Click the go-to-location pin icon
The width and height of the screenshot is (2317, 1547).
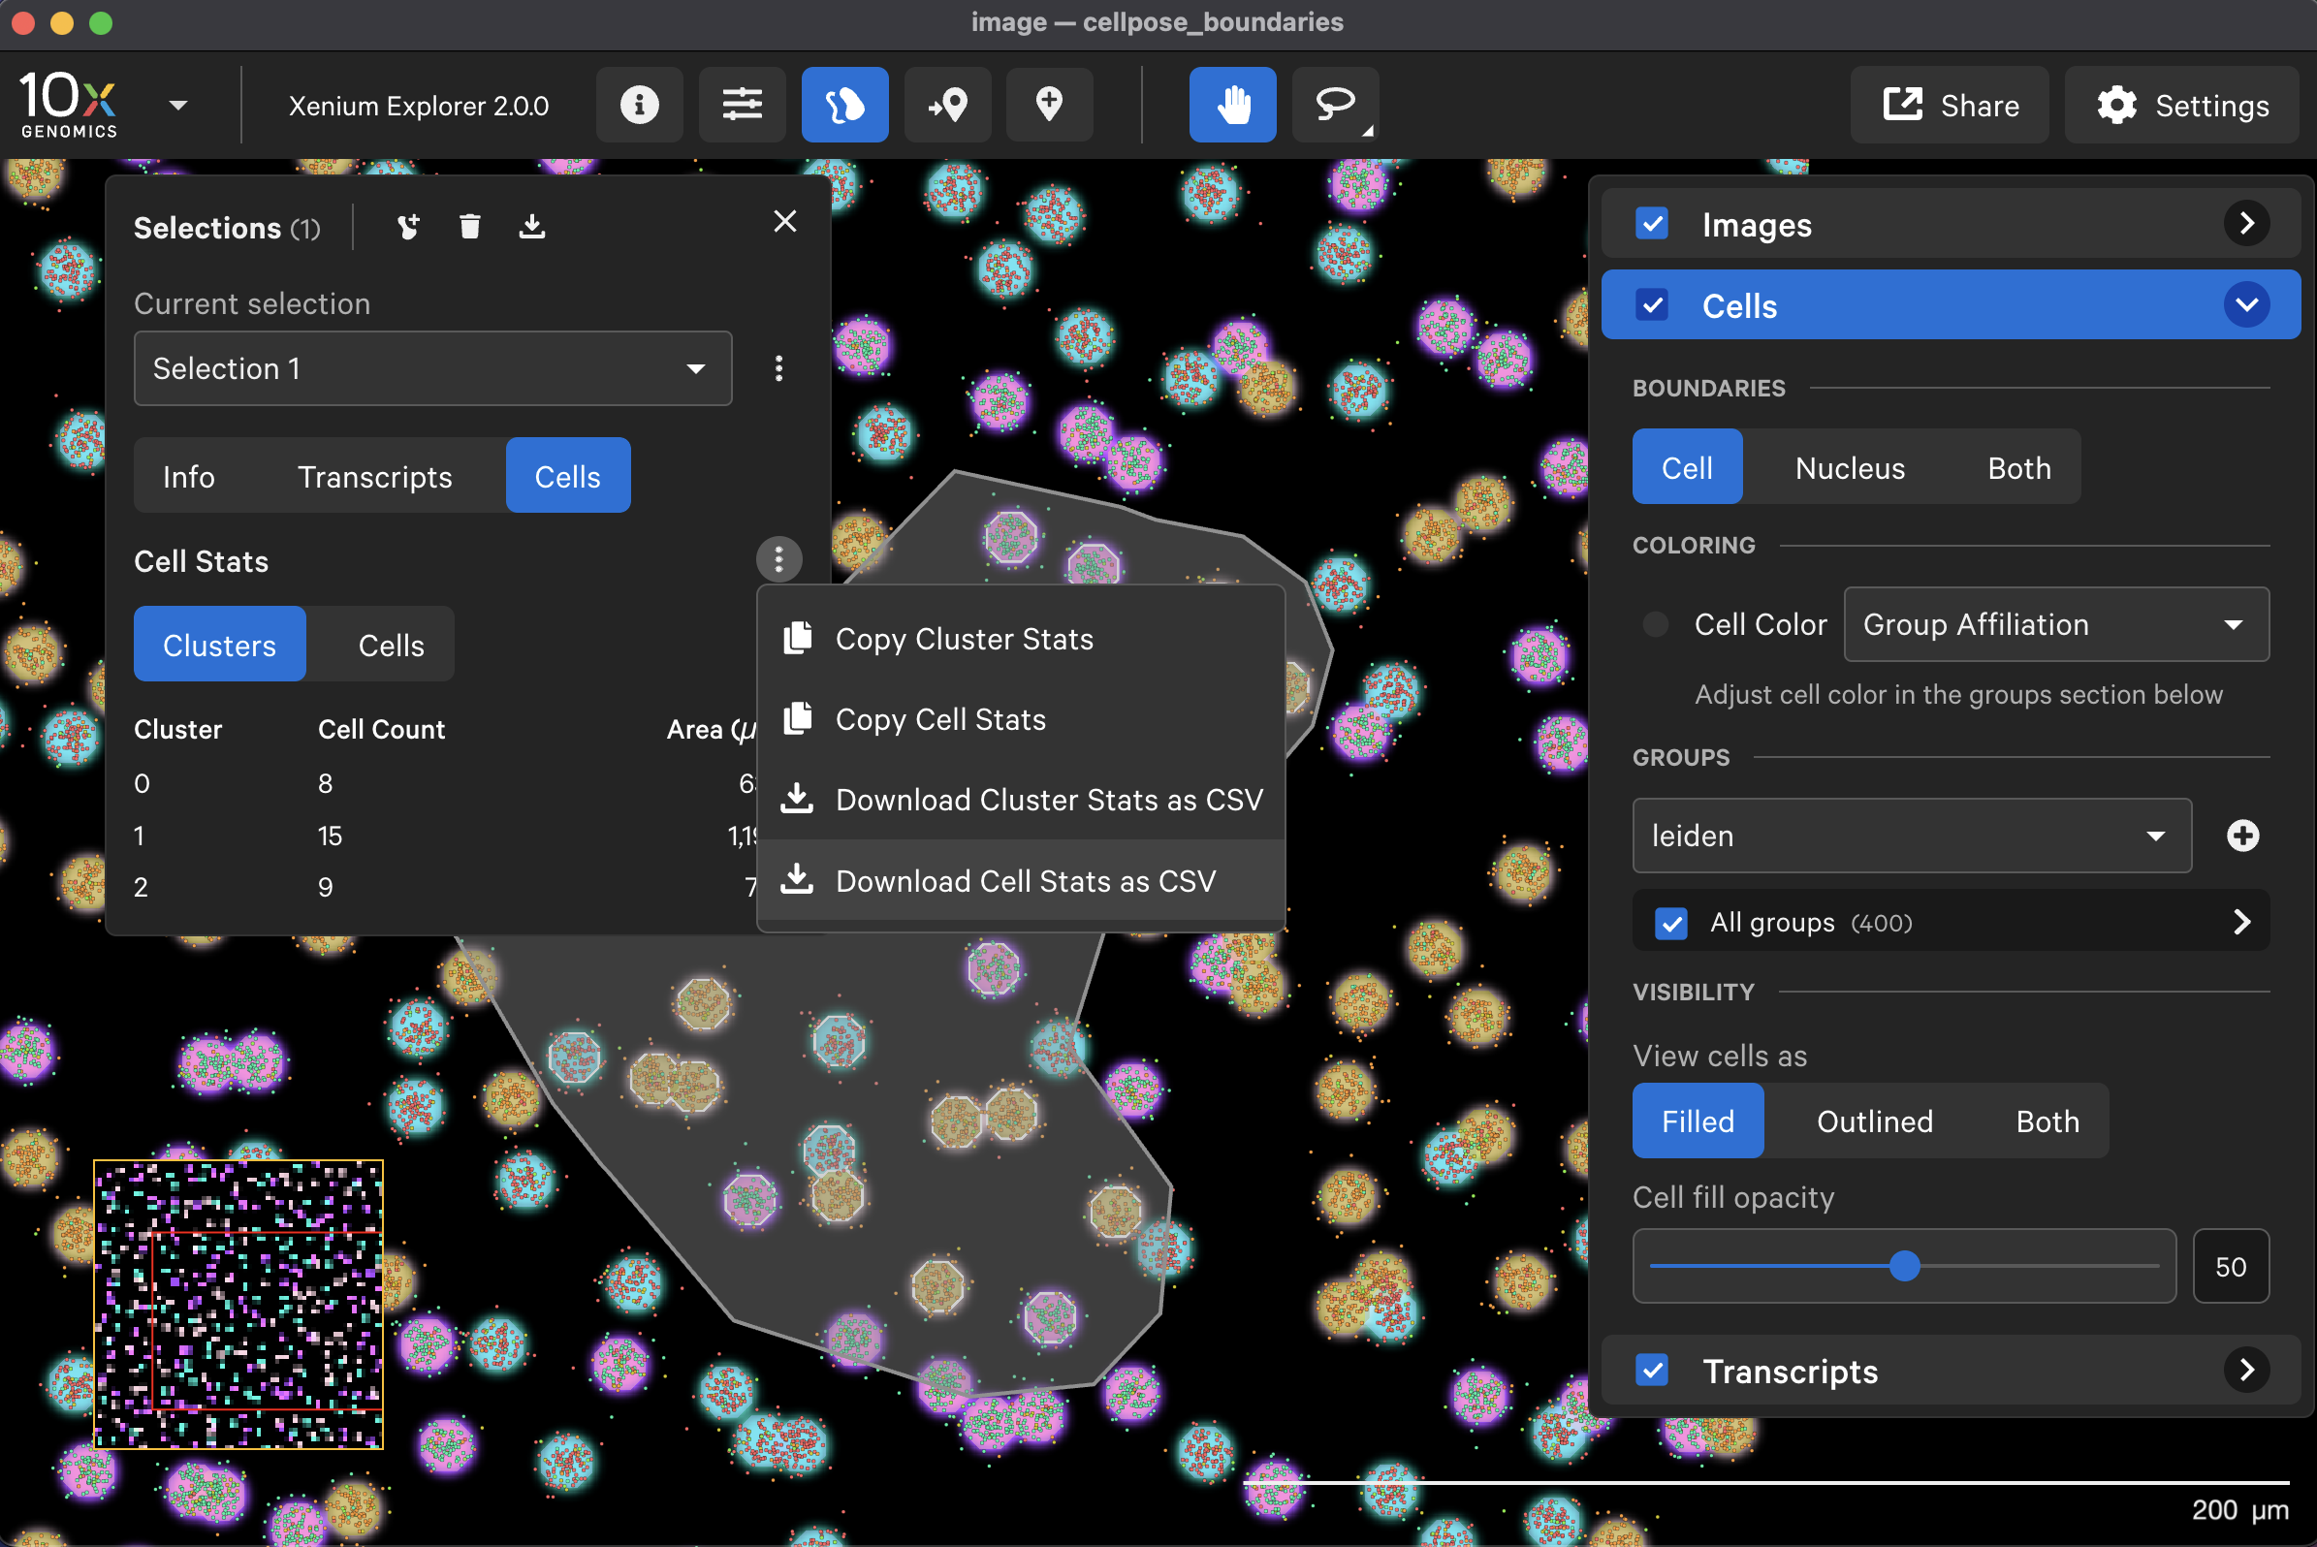coord(946,105)
